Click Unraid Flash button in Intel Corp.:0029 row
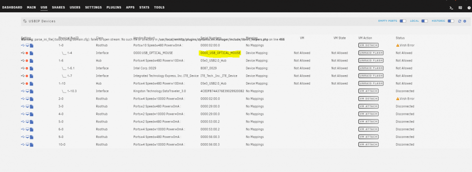The image size is (472, 172). click(371, 68)
